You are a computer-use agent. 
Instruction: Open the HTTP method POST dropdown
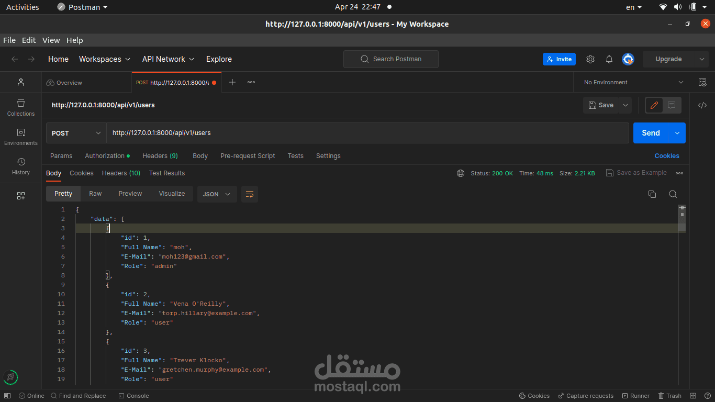(x=76, y=133)
